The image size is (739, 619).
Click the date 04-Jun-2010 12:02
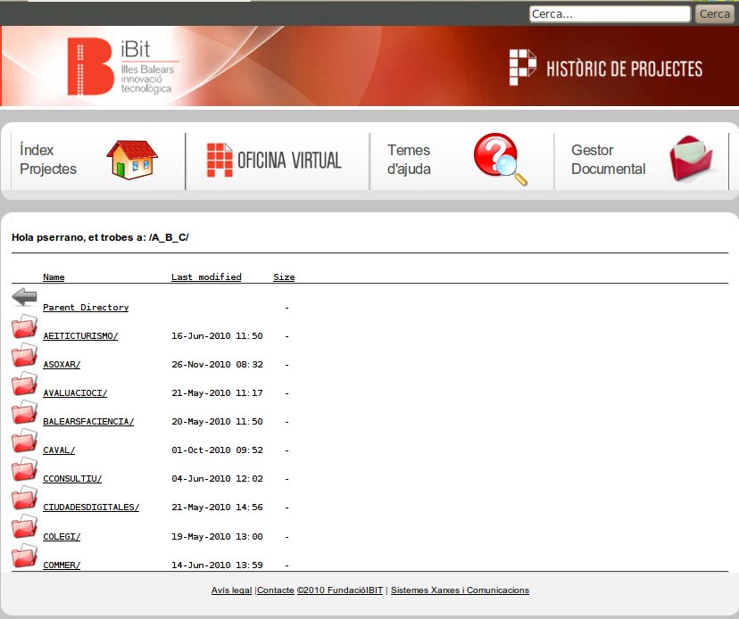pyautogui.click(x=217, y=479)
